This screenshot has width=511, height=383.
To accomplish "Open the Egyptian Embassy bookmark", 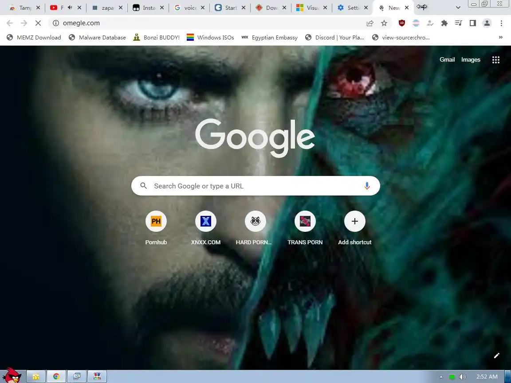I will pos(270,37).
